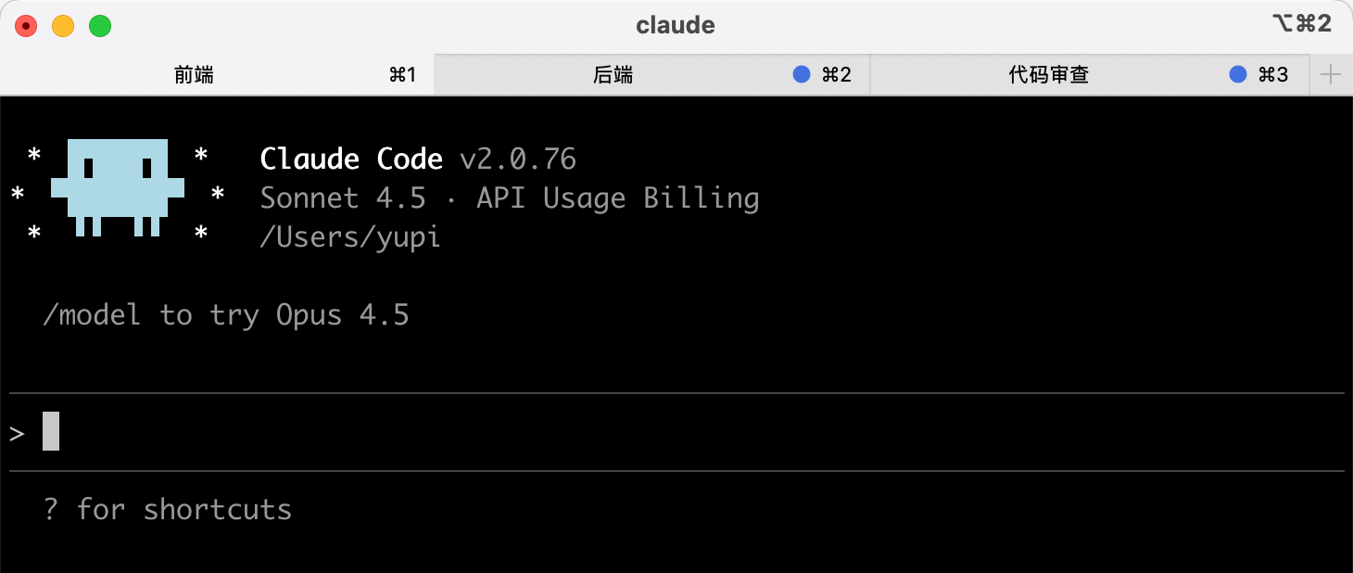1353x573 pixels.
Task: Click the blue activity dot on 代码审查 tab
Action: (1237, 75)
